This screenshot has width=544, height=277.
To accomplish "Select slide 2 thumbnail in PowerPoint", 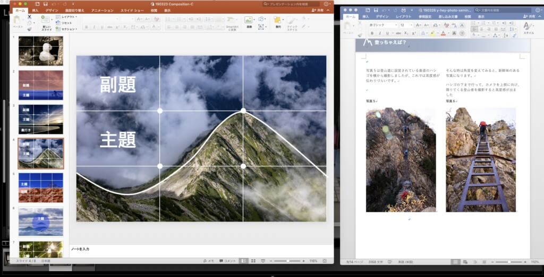I will [41, 85].
